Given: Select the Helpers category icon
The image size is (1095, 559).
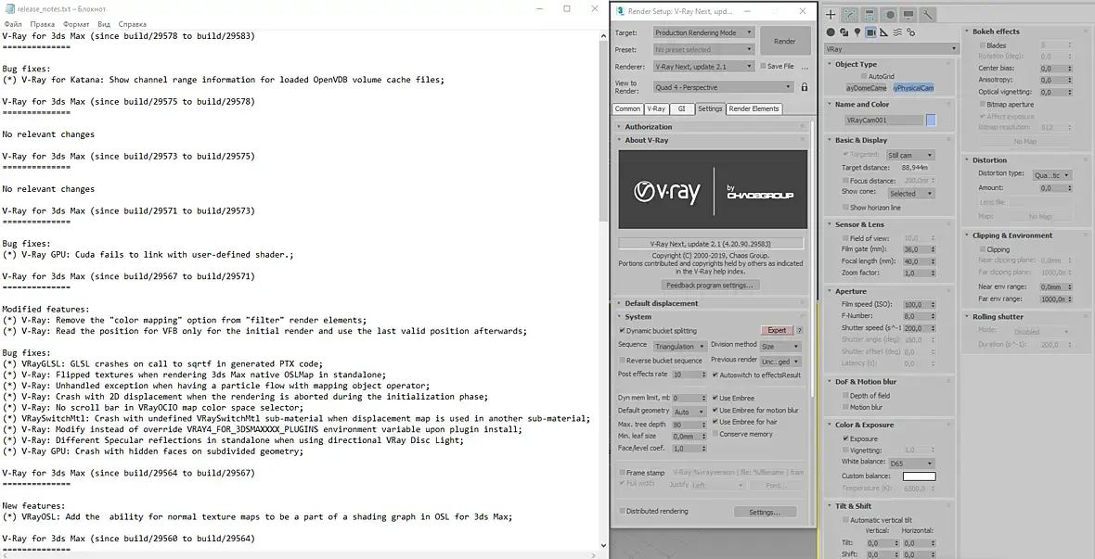Looking at the screenshot, I should (x=884, y=32).
